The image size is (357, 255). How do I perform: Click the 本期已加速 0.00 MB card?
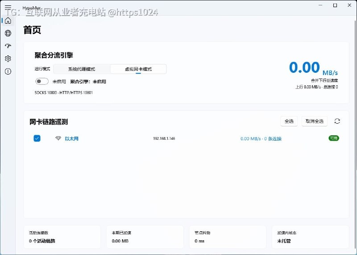tap(145, 237)
